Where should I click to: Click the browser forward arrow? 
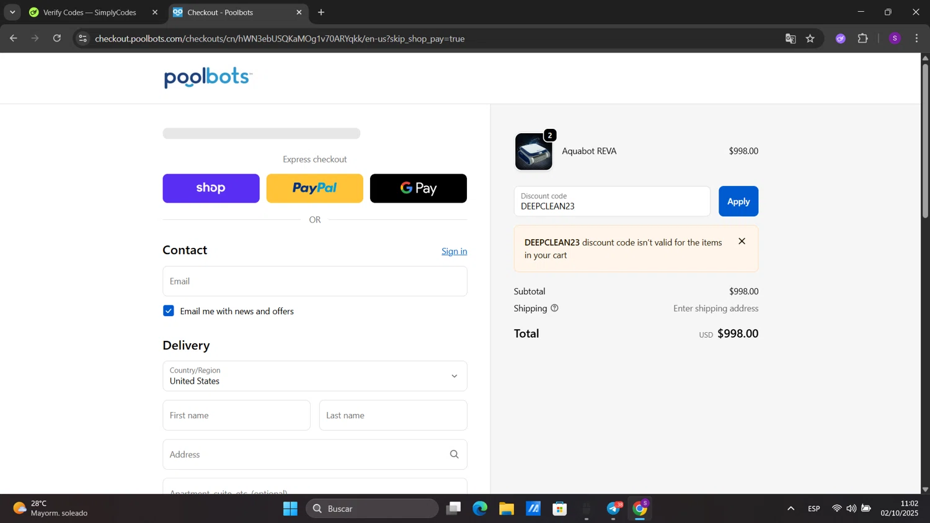tap(35, 38)
